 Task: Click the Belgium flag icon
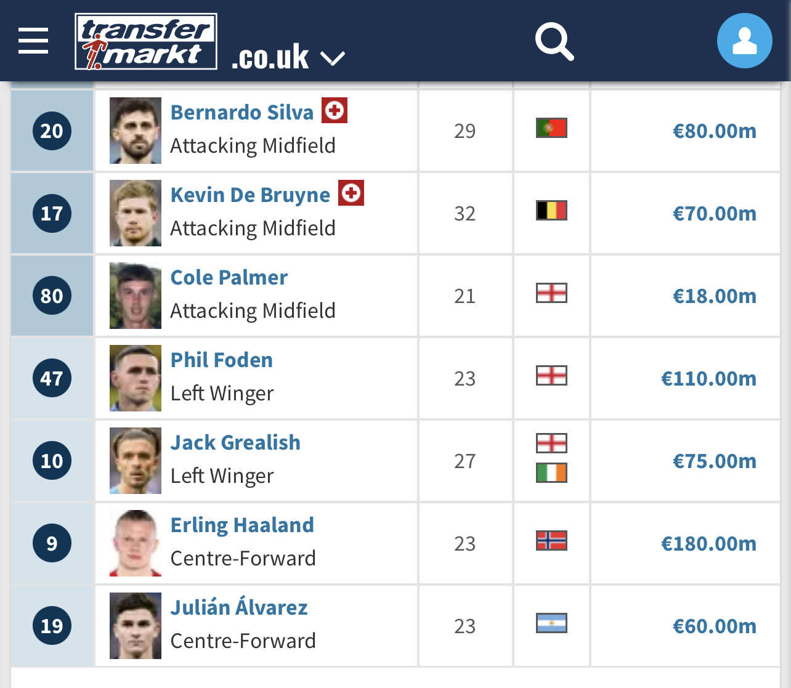[x=551, y=211]
